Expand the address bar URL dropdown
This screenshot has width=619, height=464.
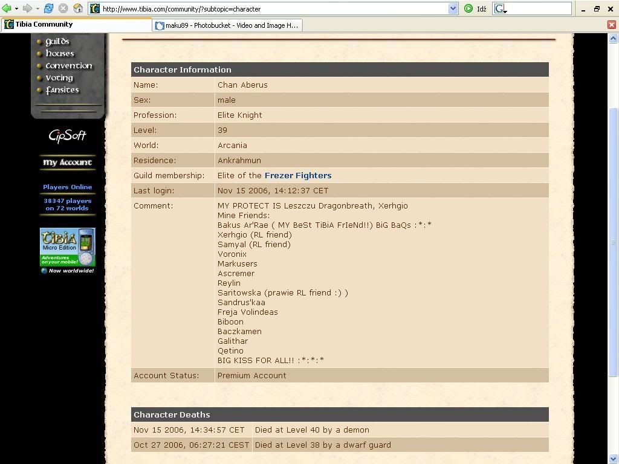click(453, 8)
